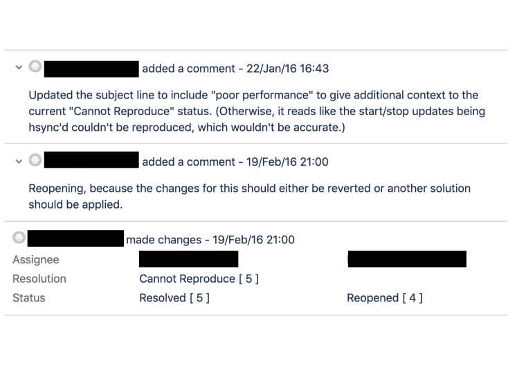
Task: Collapse the 22/Jan/16 comment with chevron
Action: pyautogui.click(x=18, y=68)
